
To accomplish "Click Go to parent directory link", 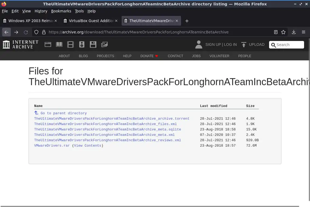I will (x=64, y=113).
